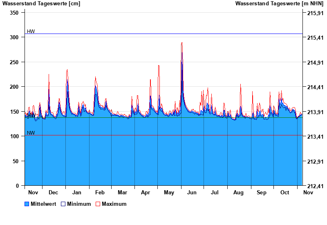The height and width of the screenshot is (225, 327).
Task: Click the 212,41 tick on right axis
Action: pos(315,186)
